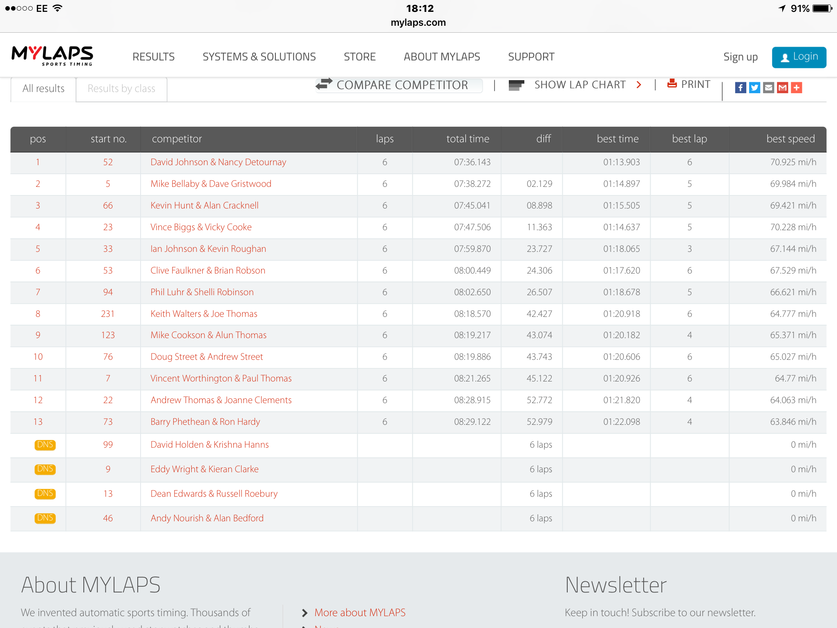Open David Johnson & Nancy Detournay entry
Image resolution: width=837 pixels, height=628 pixels.
pos(218,162)
